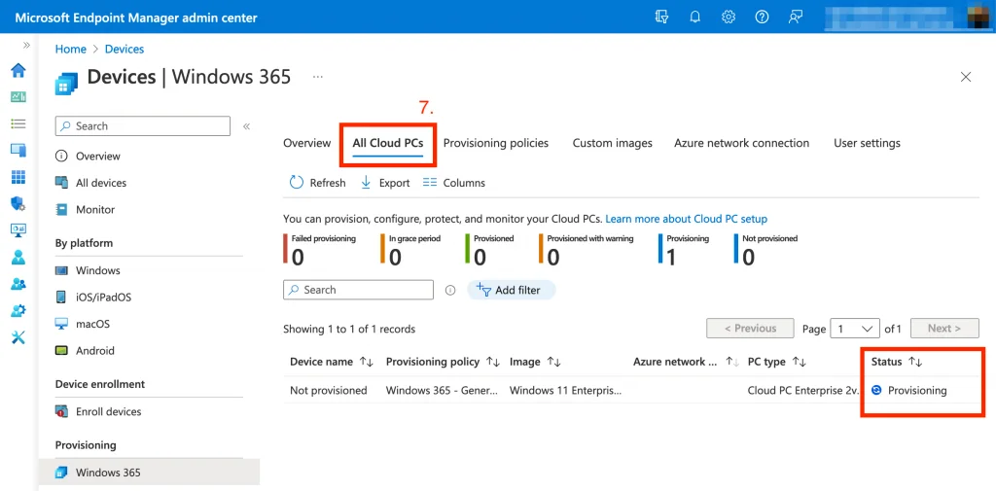Click the Refresh icon in toolbar
Viewport: 996px width, 491px height.
coord(297,183)
